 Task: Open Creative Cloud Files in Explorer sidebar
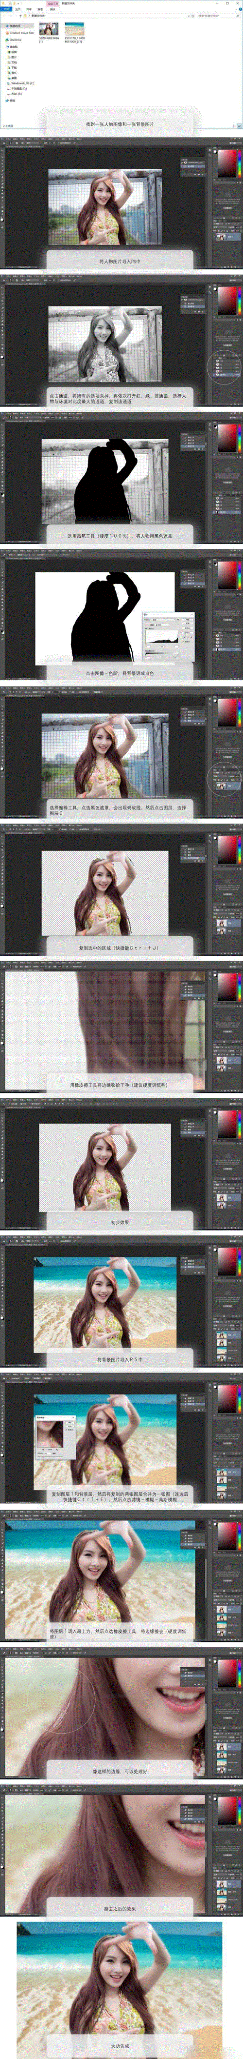coord(21,33)
